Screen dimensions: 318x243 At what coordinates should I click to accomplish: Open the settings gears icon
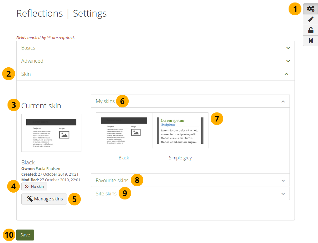[x=310, y=9]
